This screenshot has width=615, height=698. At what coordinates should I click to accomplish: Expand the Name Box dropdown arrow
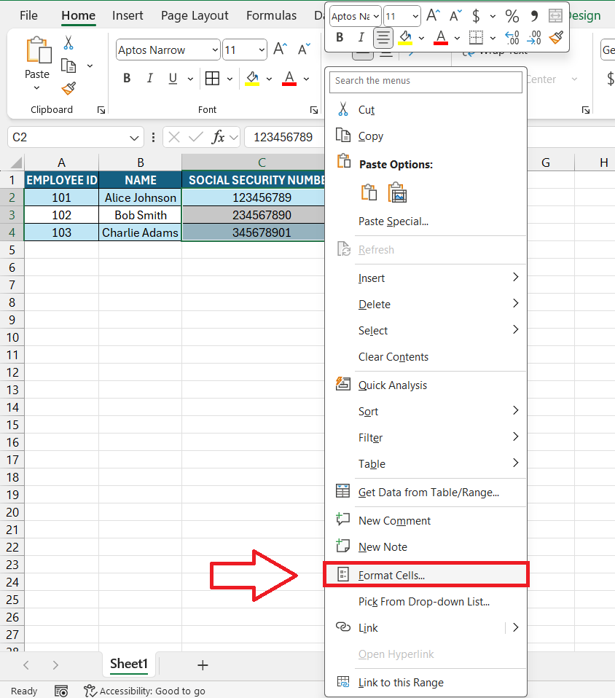(x=134, y=138)
